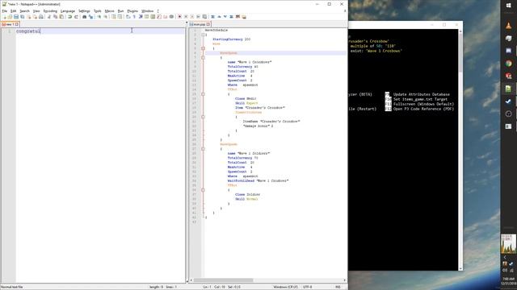Close the new 1 tab
This screenshot has height=290, width=517.
tap(17, 24)
